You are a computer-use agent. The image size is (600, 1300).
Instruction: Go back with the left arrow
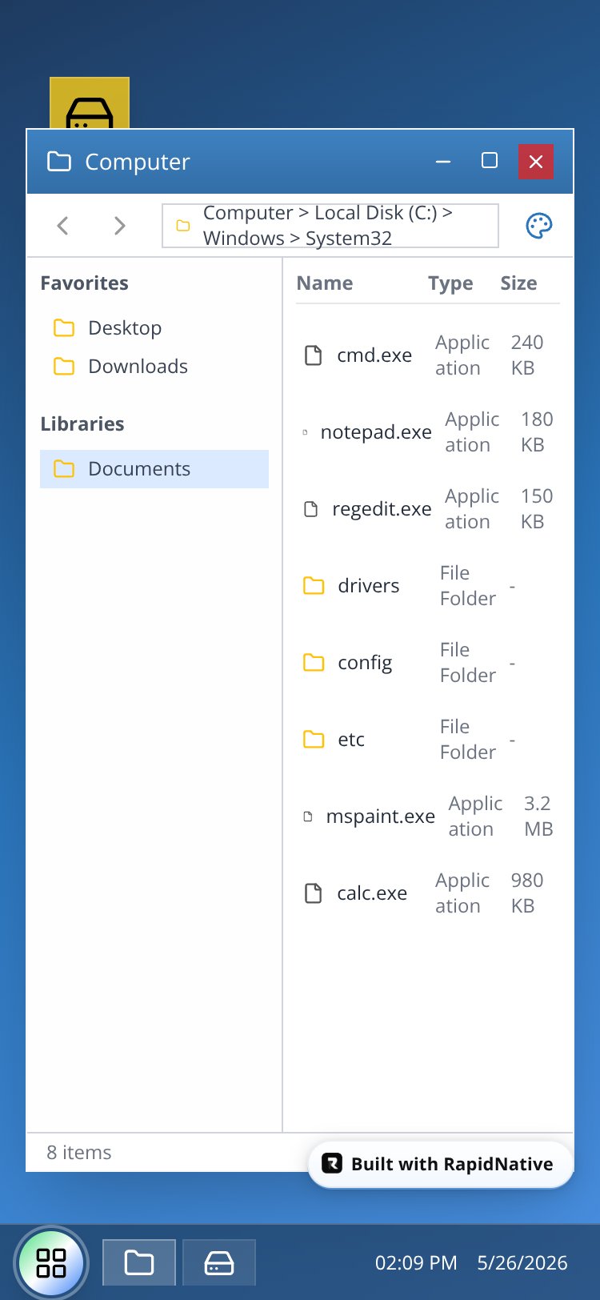pyautogui.click(x=63, y=226)
